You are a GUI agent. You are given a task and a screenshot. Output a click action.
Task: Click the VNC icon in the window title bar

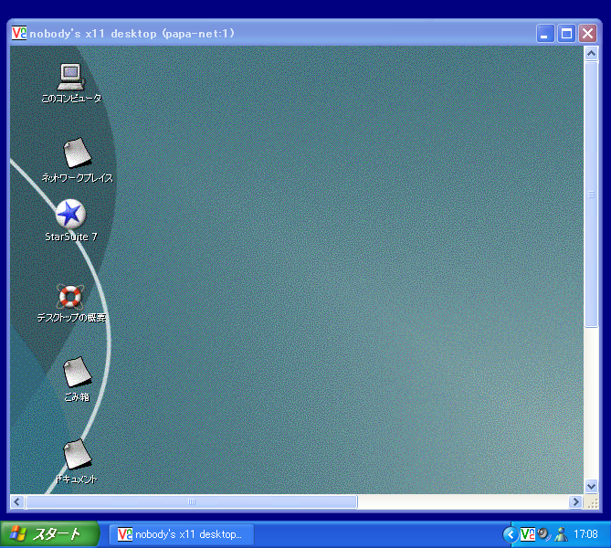tap(18, 33)
